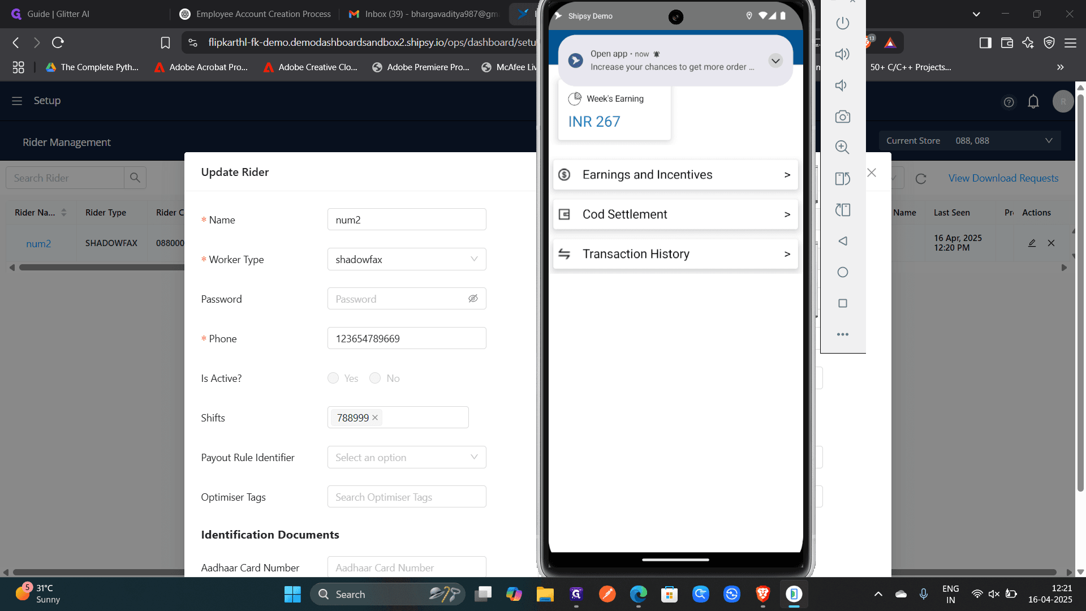Click the Windows taskbar Search box
The height and width of the screenshot is (611, 1086).
coord(387,594)
